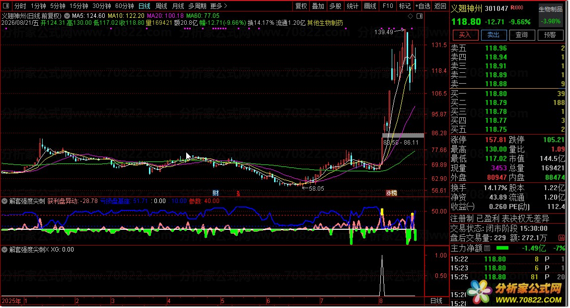The width and height of the screenshot is (570, 308).
Task: Click the 查询 query button
Action: click(522, 35)
